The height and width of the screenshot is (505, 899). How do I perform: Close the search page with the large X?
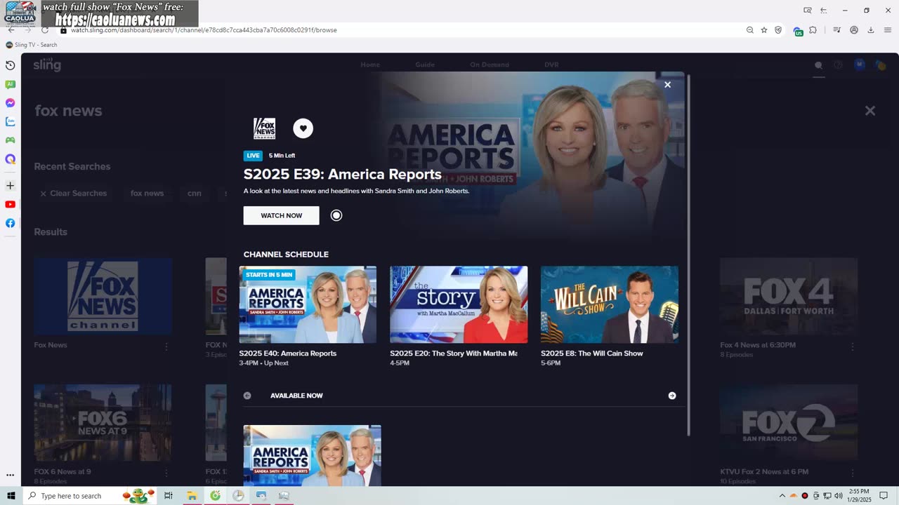point(870,111)
